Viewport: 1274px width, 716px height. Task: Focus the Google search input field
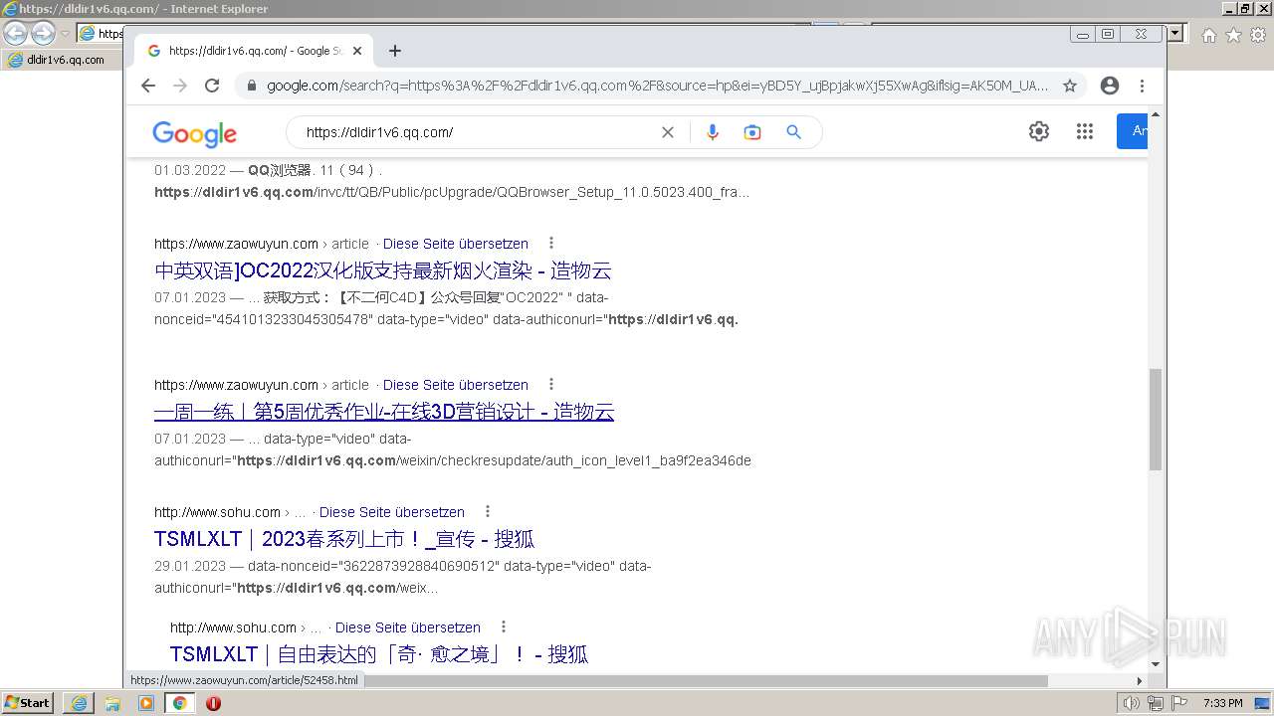[x=478, y=132]
